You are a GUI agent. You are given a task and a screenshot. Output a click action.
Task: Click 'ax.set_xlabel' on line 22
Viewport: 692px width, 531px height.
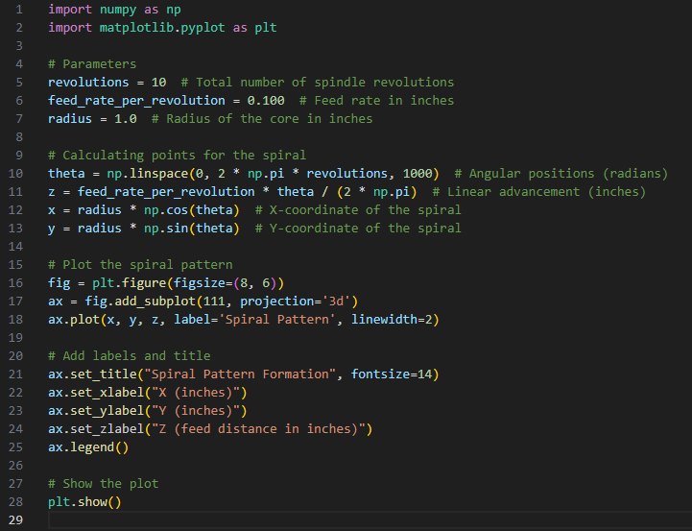(96, 393)
